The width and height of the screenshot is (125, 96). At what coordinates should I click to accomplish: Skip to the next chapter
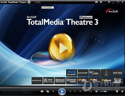pos(75,91)
